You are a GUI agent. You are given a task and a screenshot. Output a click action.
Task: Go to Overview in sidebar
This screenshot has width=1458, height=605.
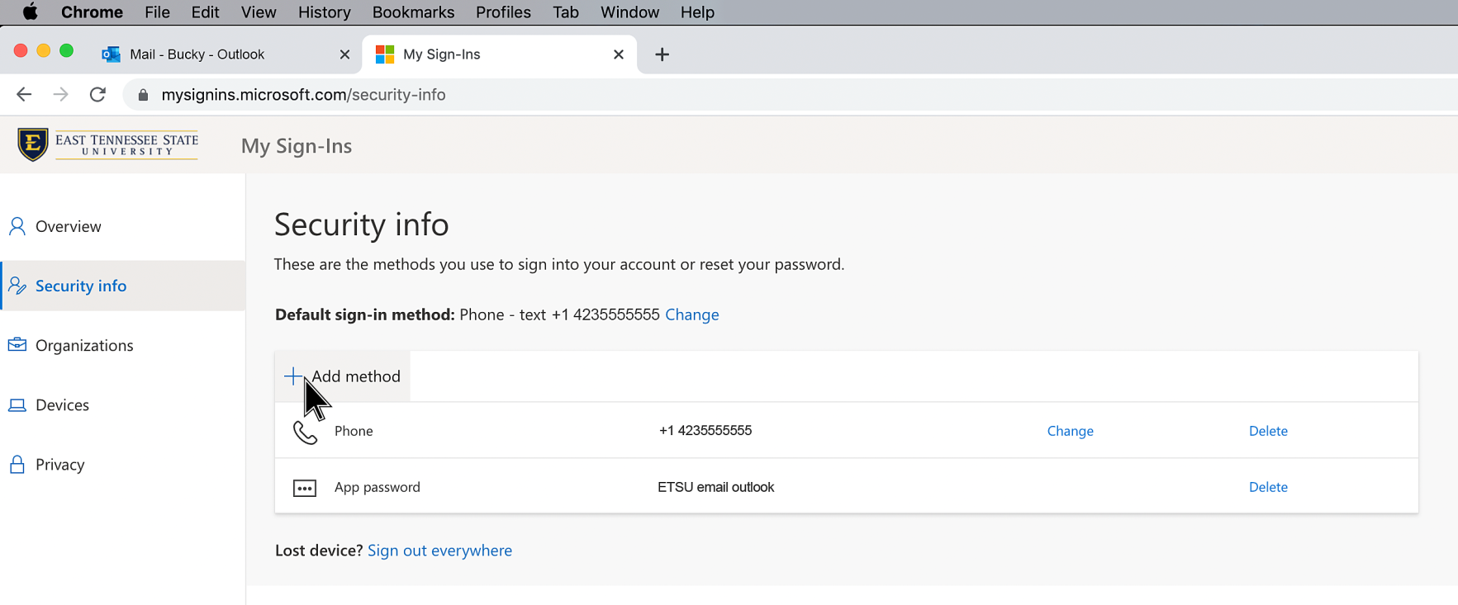(x=69, y=226)
